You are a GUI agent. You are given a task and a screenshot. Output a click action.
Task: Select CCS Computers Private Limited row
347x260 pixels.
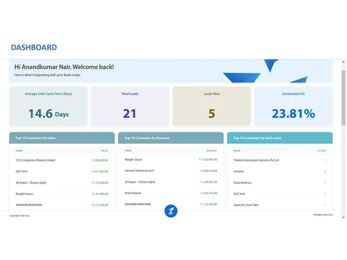coord(62,160)
